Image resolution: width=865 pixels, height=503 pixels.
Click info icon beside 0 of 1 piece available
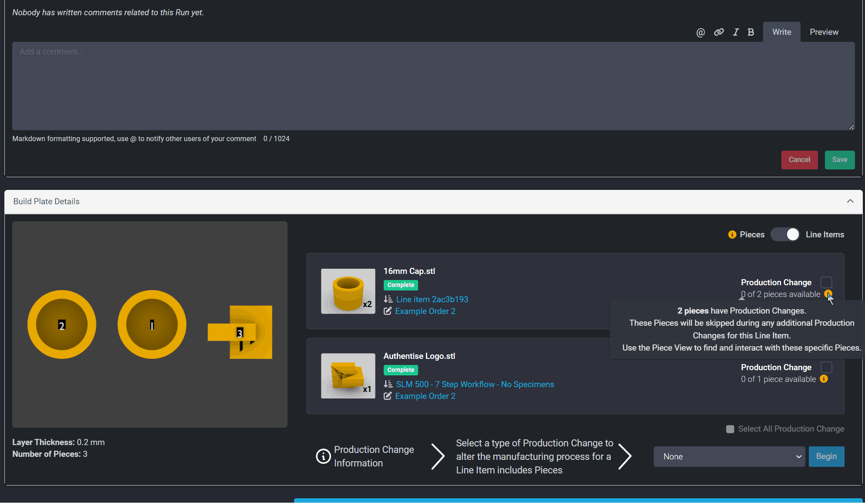click(824, 379)
